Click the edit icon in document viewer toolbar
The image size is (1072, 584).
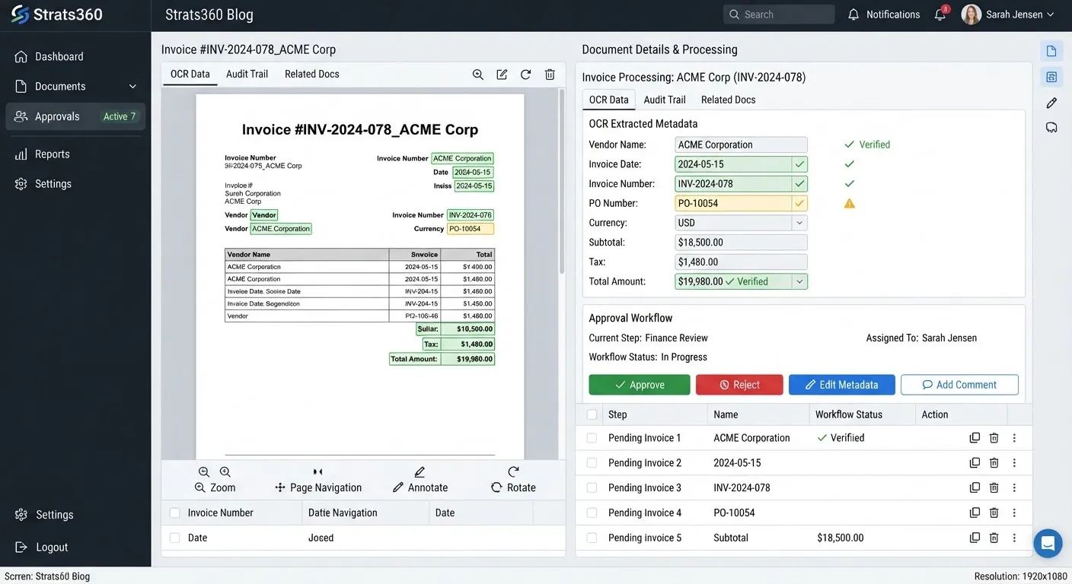502,75
